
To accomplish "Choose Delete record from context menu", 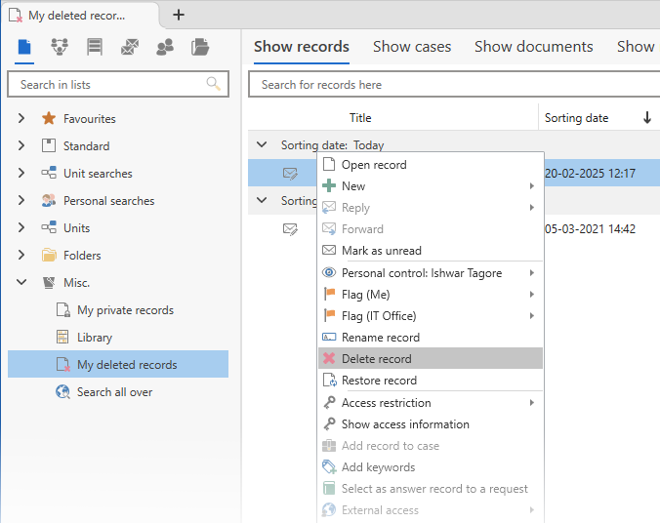I will [x=377, y=359].
